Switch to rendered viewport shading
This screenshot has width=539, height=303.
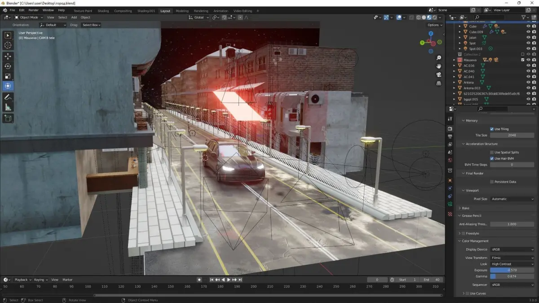435,18
